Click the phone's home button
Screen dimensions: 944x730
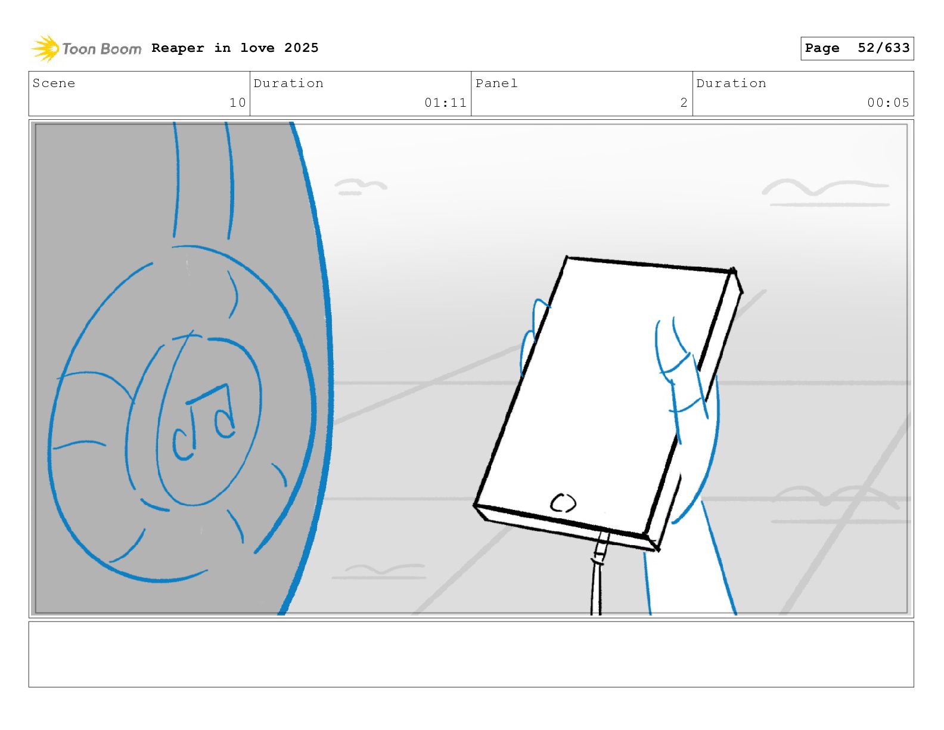point(563,503)
